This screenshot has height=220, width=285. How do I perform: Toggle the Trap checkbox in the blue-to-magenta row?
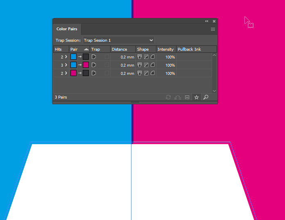pyautogui.click(x=107, y=65)
